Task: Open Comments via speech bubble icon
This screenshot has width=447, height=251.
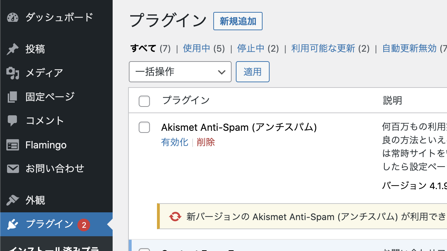Action: 13,121
